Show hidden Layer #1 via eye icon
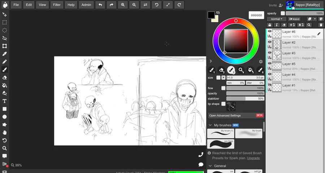This screenshot has height=173, width=325. coord(269,85)
